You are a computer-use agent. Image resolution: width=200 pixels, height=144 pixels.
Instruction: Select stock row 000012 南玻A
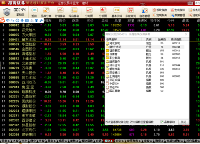100,25
